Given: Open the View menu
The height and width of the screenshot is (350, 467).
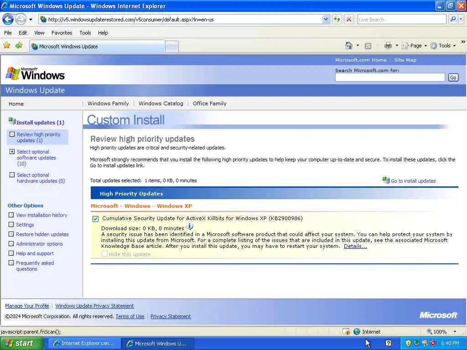Looking at the screenshot, I should 39,33.
